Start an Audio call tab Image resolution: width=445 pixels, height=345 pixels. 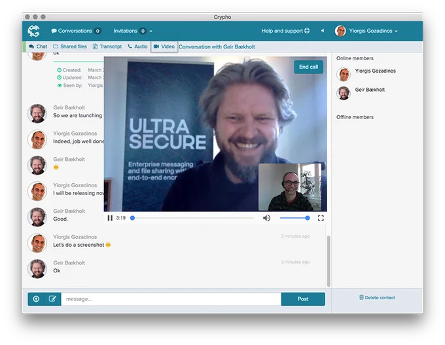coord(137,46)
